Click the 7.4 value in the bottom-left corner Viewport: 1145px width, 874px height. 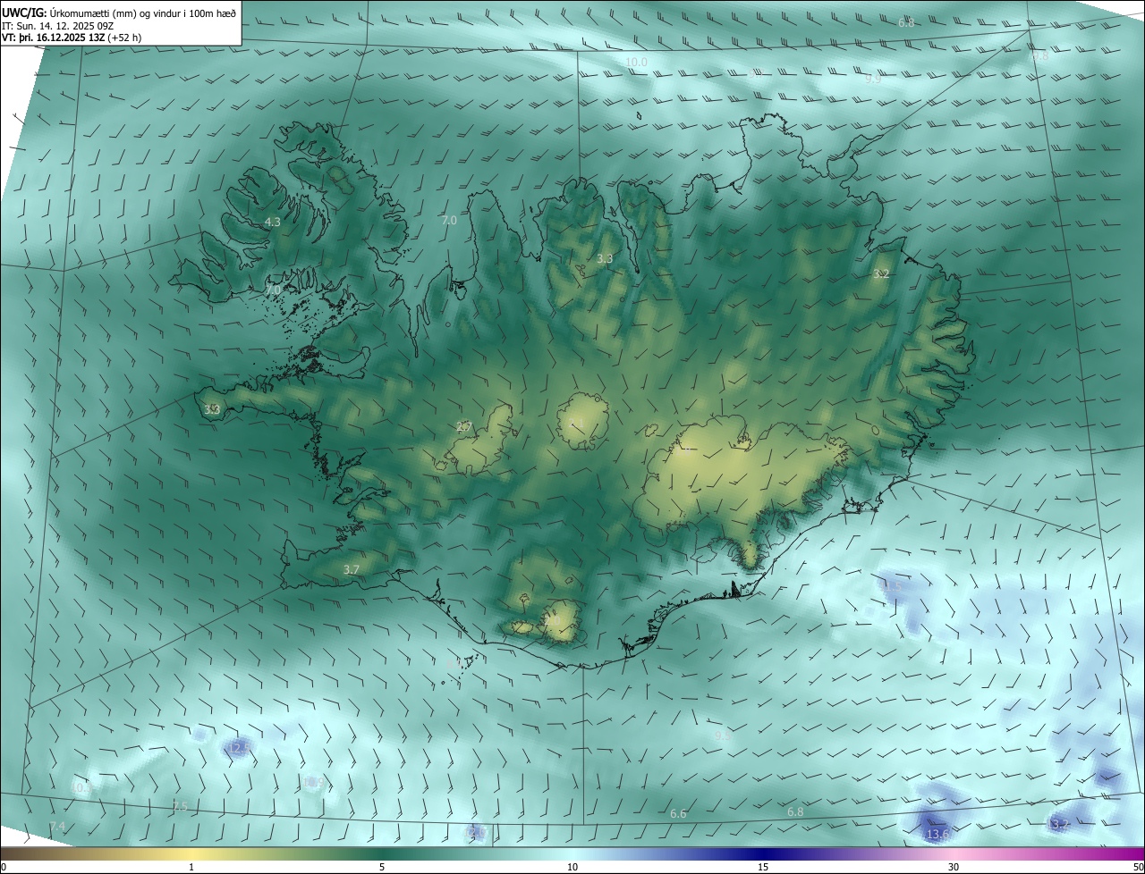57,827
